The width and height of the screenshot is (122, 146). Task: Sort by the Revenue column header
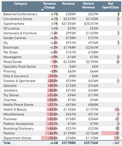click(69, 4)
